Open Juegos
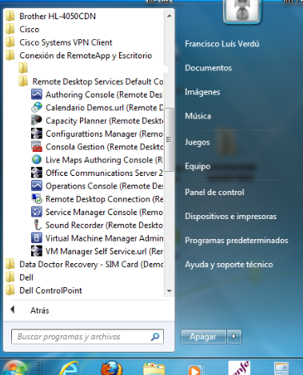The height and width of the screenshot is (375, 303). pyautogui.click(x=197, y=142)
